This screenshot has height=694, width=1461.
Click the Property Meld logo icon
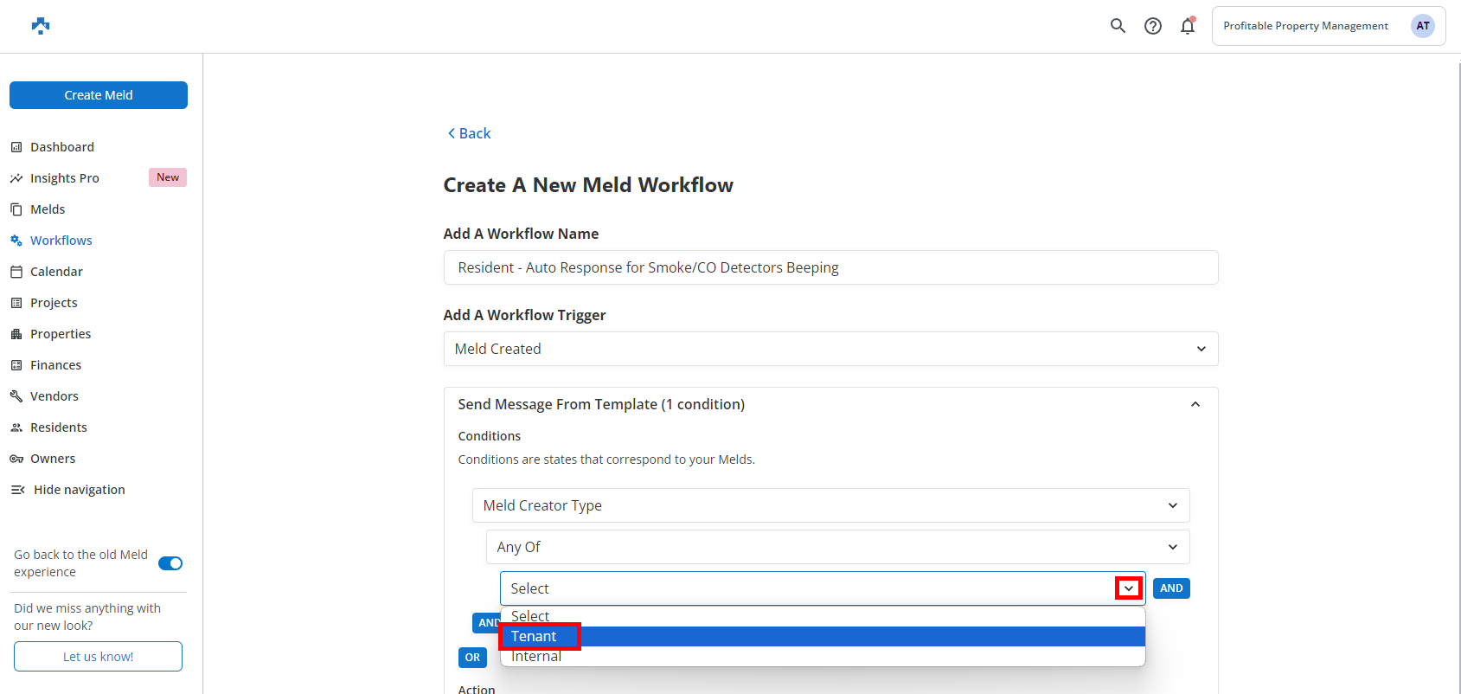tap(41, 26)
